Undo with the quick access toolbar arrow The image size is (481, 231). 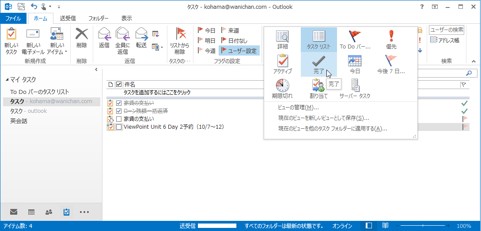[x=34, y=7]
